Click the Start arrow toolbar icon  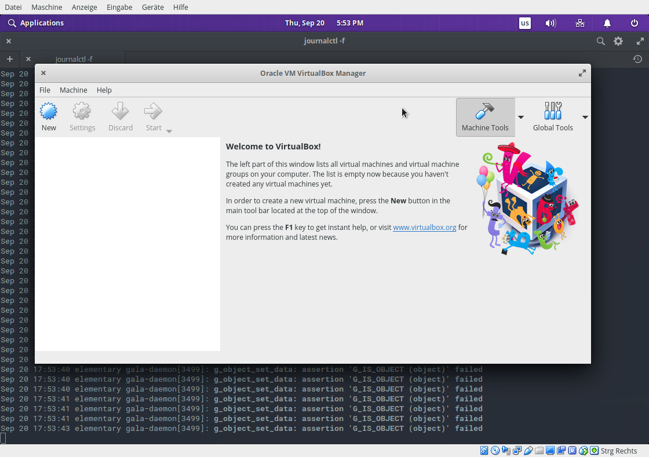pos(153,111)
